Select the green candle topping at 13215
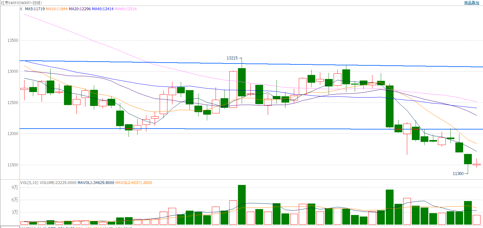 click(242, 82)
